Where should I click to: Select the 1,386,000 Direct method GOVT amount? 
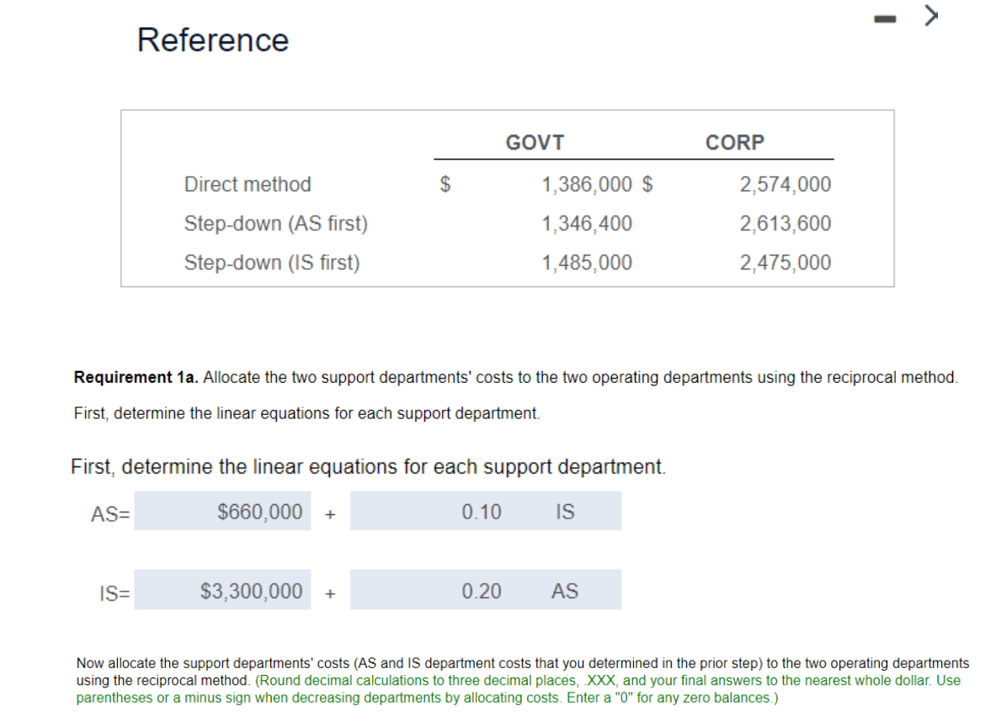coord(587,184)
